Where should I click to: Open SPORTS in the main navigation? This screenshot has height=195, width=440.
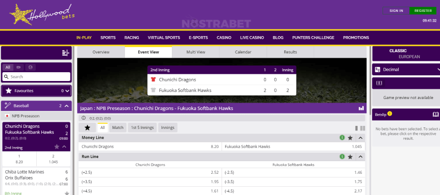click(108, 38)
